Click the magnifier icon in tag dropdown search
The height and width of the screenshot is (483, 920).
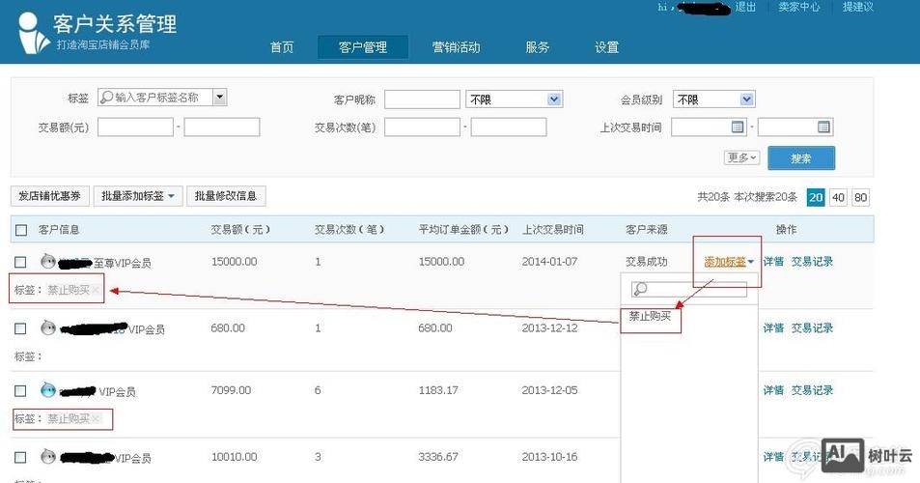(x=640, y=289)
